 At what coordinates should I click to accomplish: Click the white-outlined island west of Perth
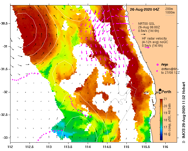tap(146, 92)
